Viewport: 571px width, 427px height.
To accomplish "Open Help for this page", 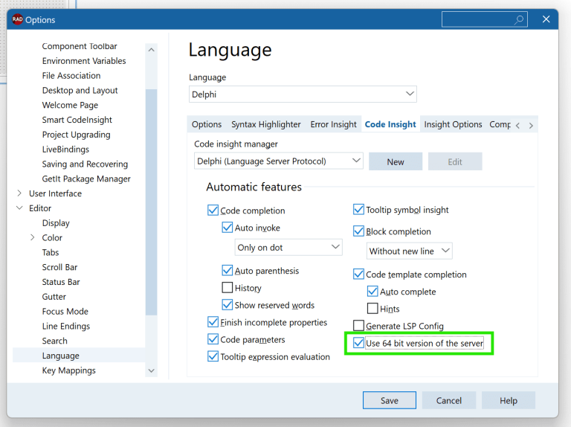I will (509, 400).
